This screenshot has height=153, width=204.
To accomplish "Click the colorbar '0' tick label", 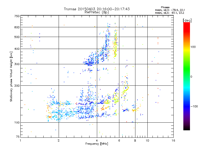I will point(191,77).
